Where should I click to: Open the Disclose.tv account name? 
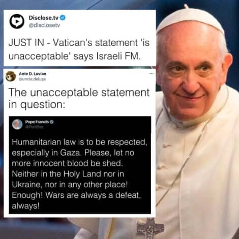44,18
